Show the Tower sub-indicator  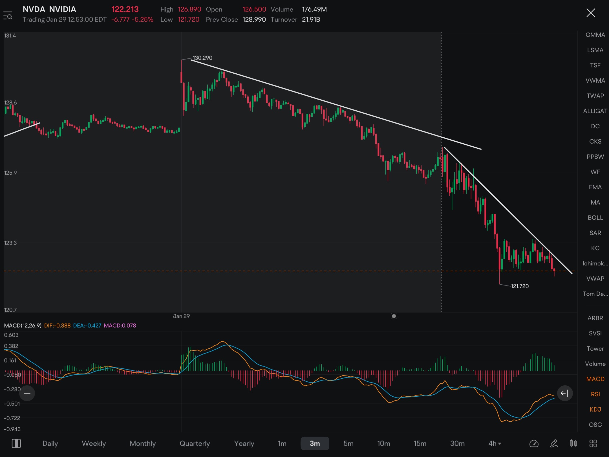click(x=595, y=349)
